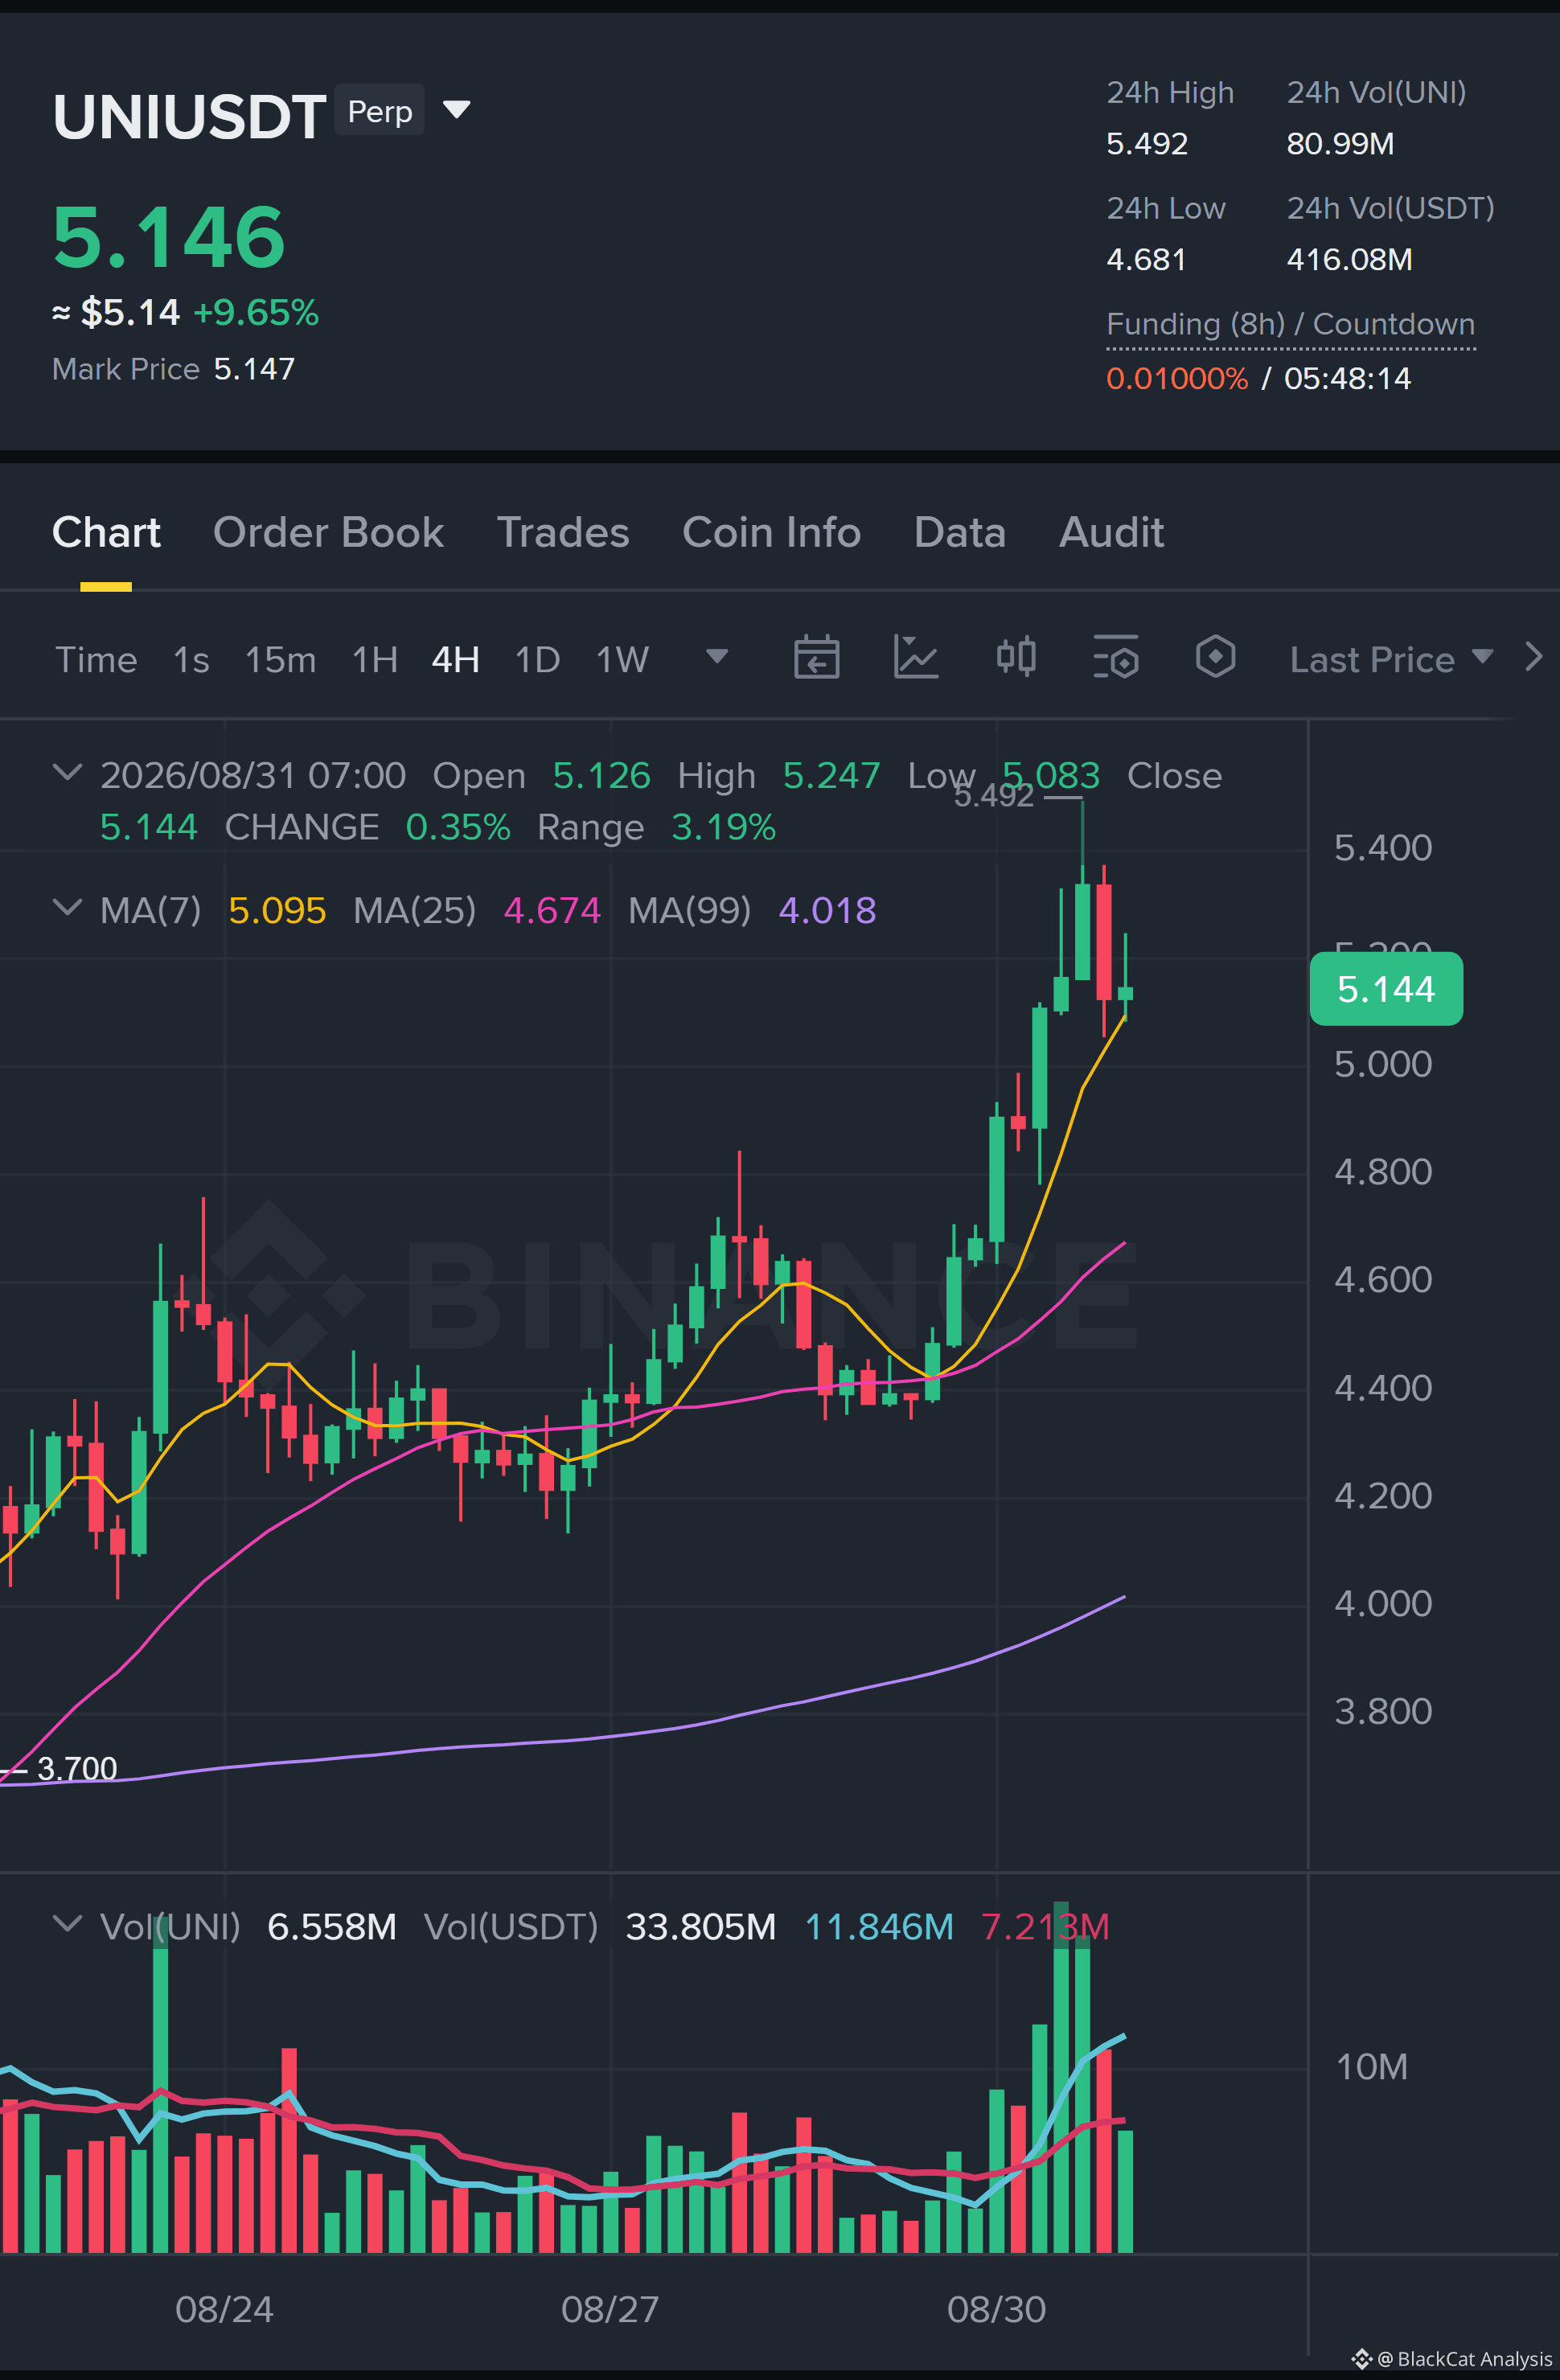The width and height of the screenshot is (1560, 2380).
Task: Tap the MA(7) 5.095 indicator value
Action: coord(277,910)
